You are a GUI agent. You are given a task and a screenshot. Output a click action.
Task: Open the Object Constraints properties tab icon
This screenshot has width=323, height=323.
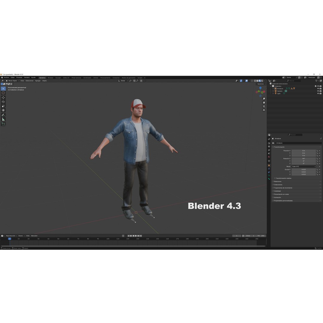[x=269, y=172]
